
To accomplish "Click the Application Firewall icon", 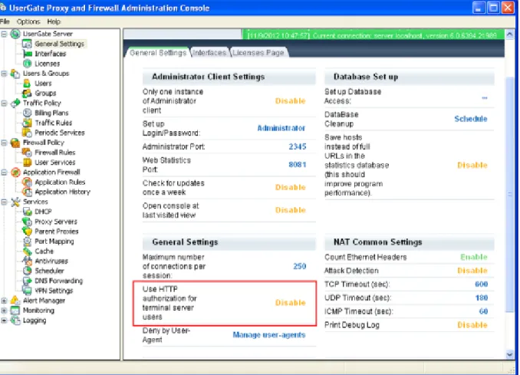I will point(15,172).
